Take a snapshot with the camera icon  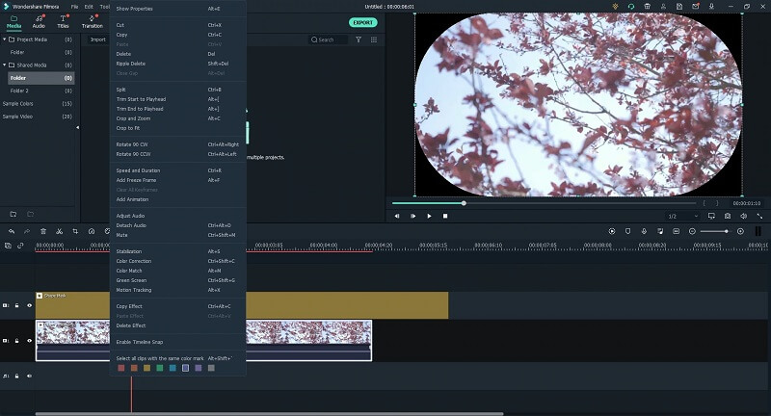coord(727,216)
